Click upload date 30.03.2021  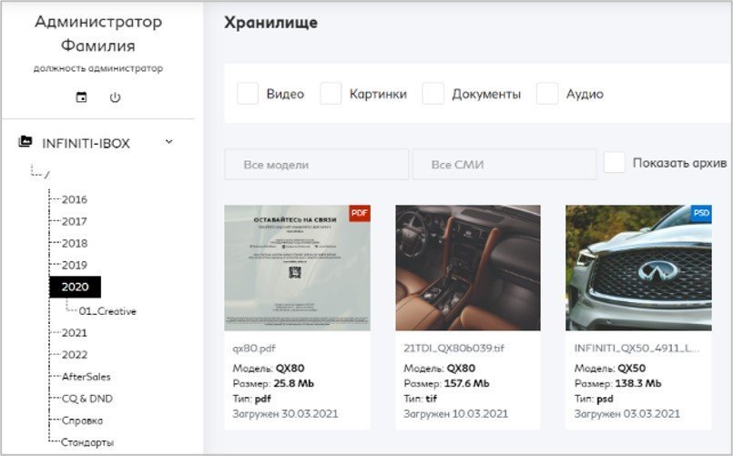tap(310, 414)
